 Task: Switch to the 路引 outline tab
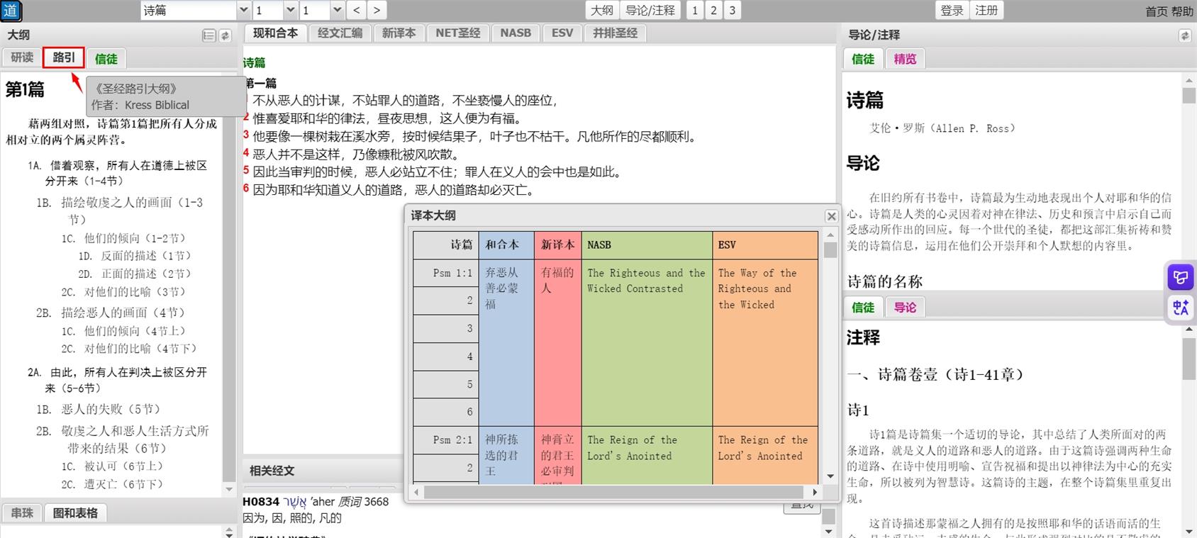point(64,58)
